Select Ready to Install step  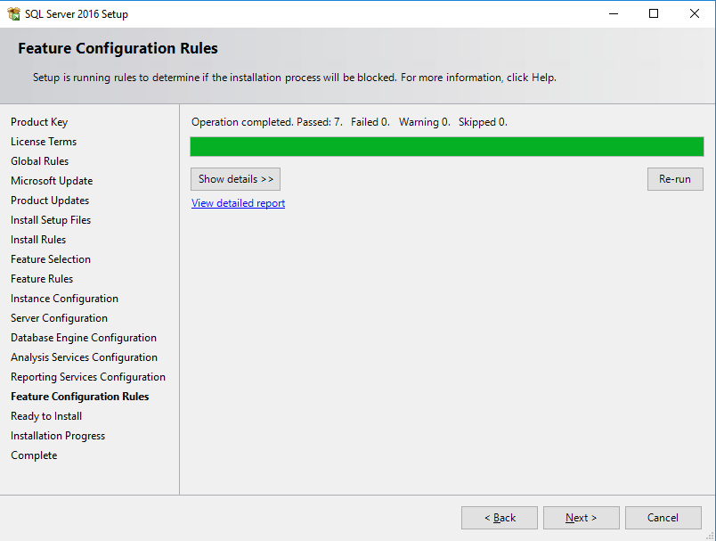click(46, 416)
